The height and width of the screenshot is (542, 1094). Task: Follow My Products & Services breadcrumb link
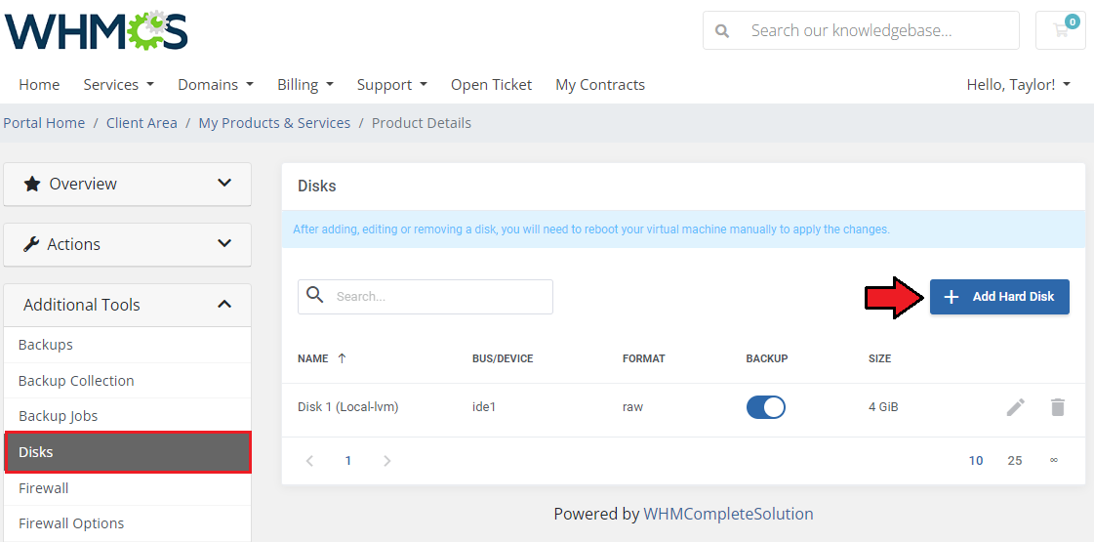tap(274, 123)
